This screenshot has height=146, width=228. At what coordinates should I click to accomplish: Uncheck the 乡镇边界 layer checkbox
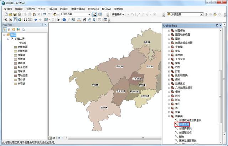pos(12,39)
